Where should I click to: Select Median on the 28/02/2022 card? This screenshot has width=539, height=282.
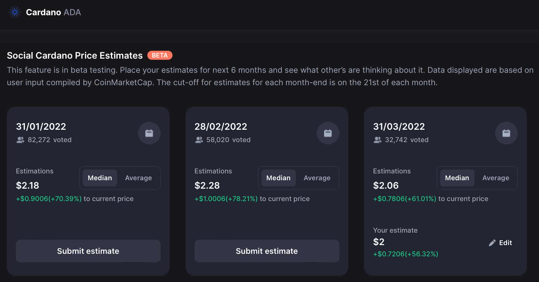(278, 178)
